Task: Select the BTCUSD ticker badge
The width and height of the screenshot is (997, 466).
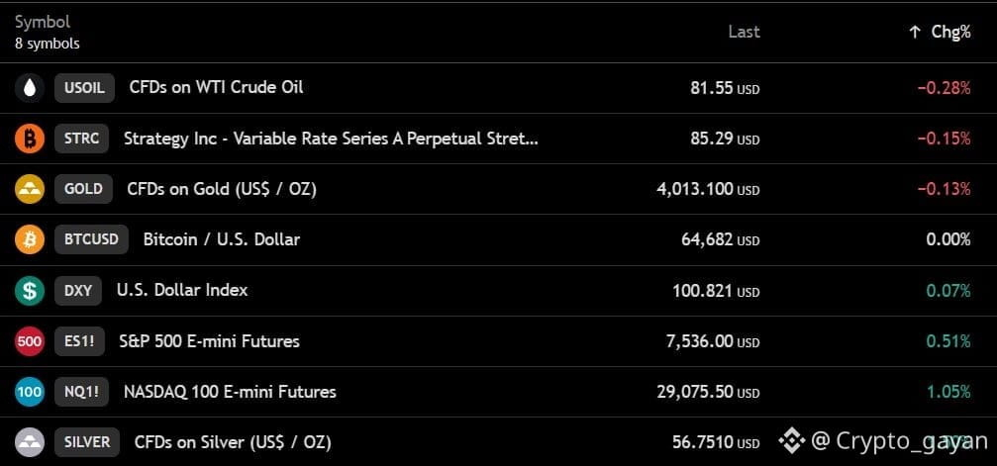Action: tap(91, 239)
